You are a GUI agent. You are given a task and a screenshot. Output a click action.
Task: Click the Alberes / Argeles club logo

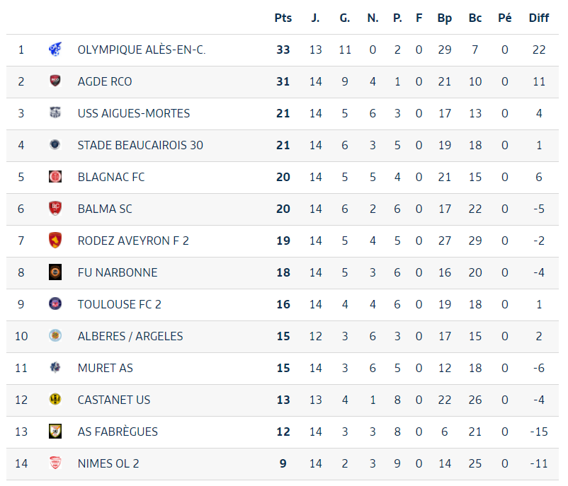point(55,336)
